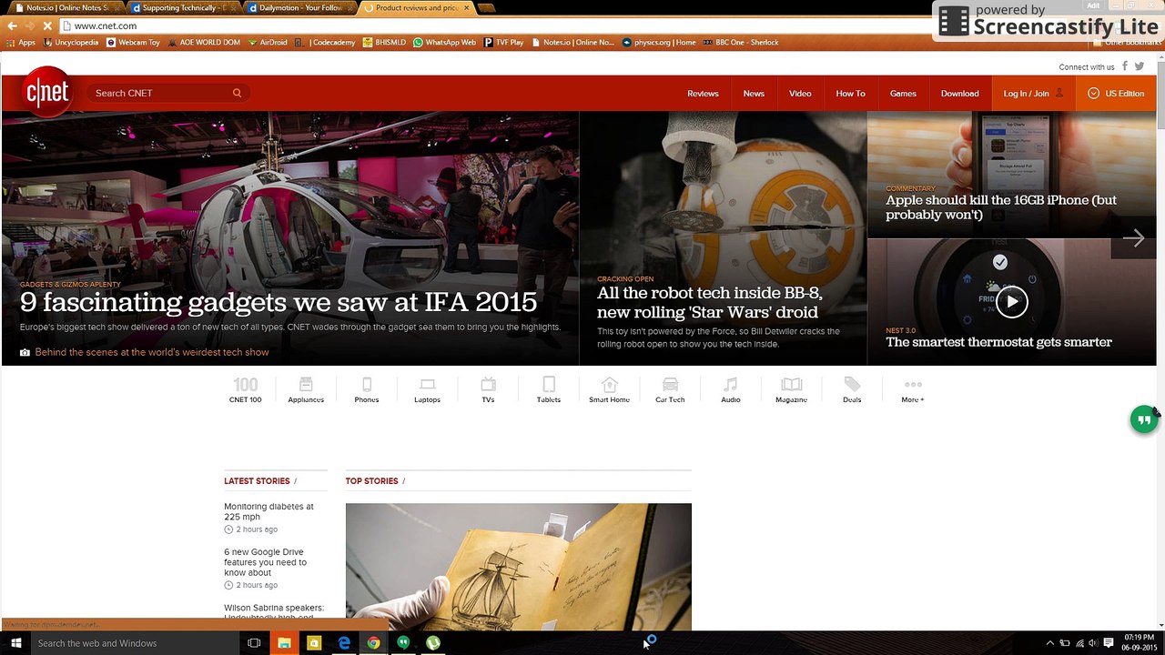Select the Games menu item

click(x=903, y=93)
